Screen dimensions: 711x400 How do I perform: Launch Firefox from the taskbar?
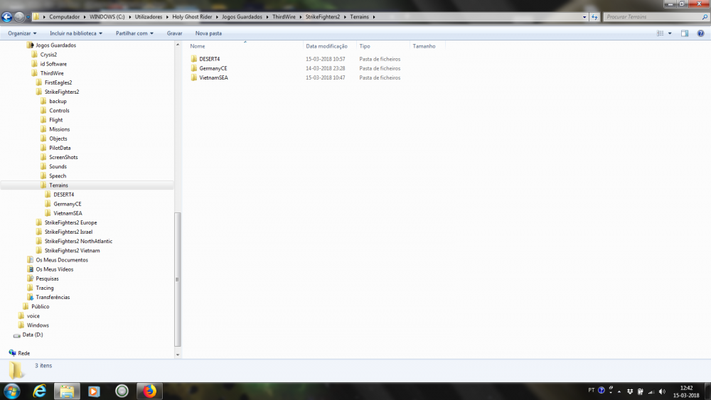click(x=149, y=391)
